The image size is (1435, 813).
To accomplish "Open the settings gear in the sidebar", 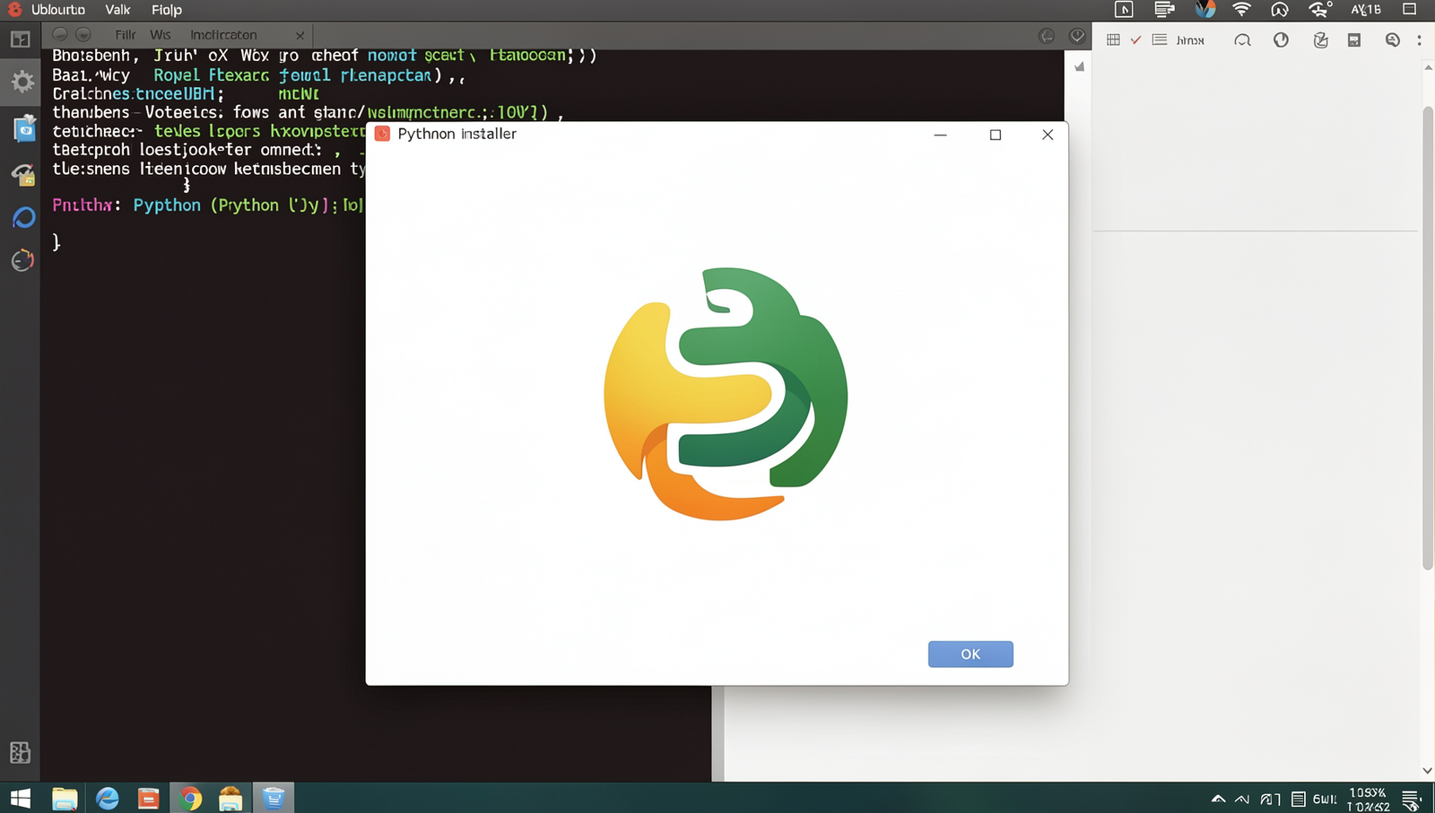I will click(x=22, y=82).
